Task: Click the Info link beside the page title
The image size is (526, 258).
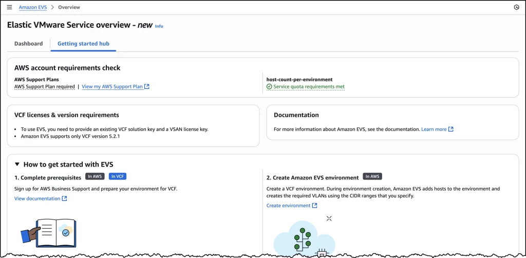Action: tap(159, 26)
